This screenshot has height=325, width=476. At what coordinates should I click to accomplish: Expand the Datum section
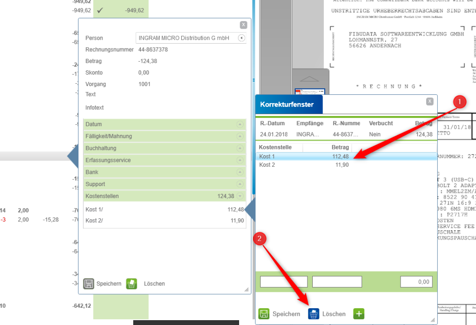coord(240,124)
